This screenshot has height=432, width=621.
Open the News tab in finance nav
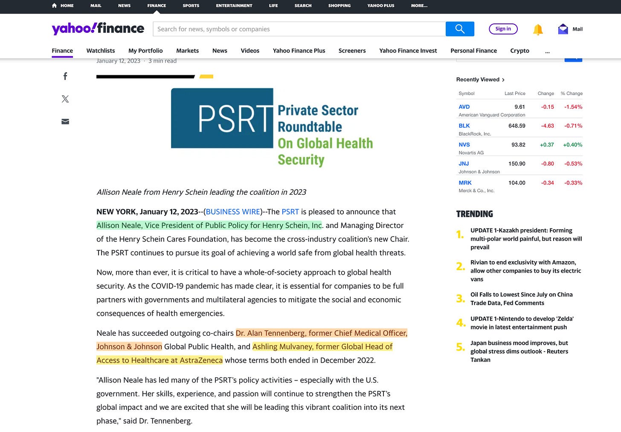pos(220,50)
